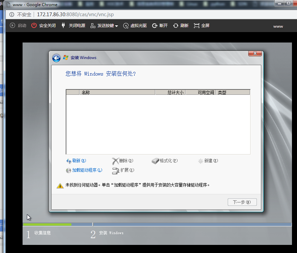Click the Chrome page icon in title bar
The height and width of the screenshot is (253, 297).
click(8, 5)
